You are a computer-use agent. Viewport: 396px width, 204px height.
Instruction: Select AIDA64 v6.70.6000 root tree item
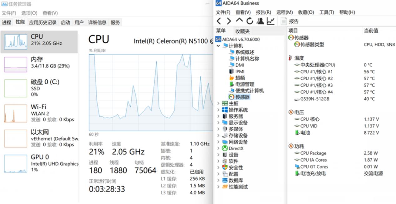tap(238, 39)
